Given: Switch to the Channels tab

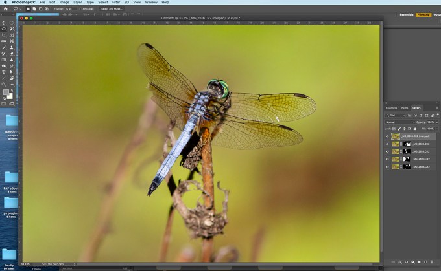Looking at the screenshot, I should pos(391,108).
